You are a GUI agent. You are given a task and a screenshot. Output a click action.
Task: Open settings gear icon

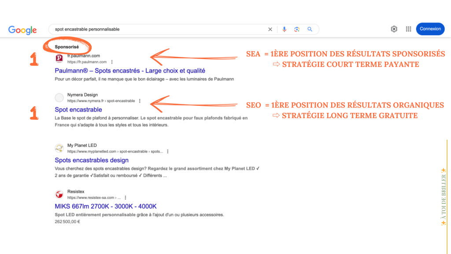point(394,29)
